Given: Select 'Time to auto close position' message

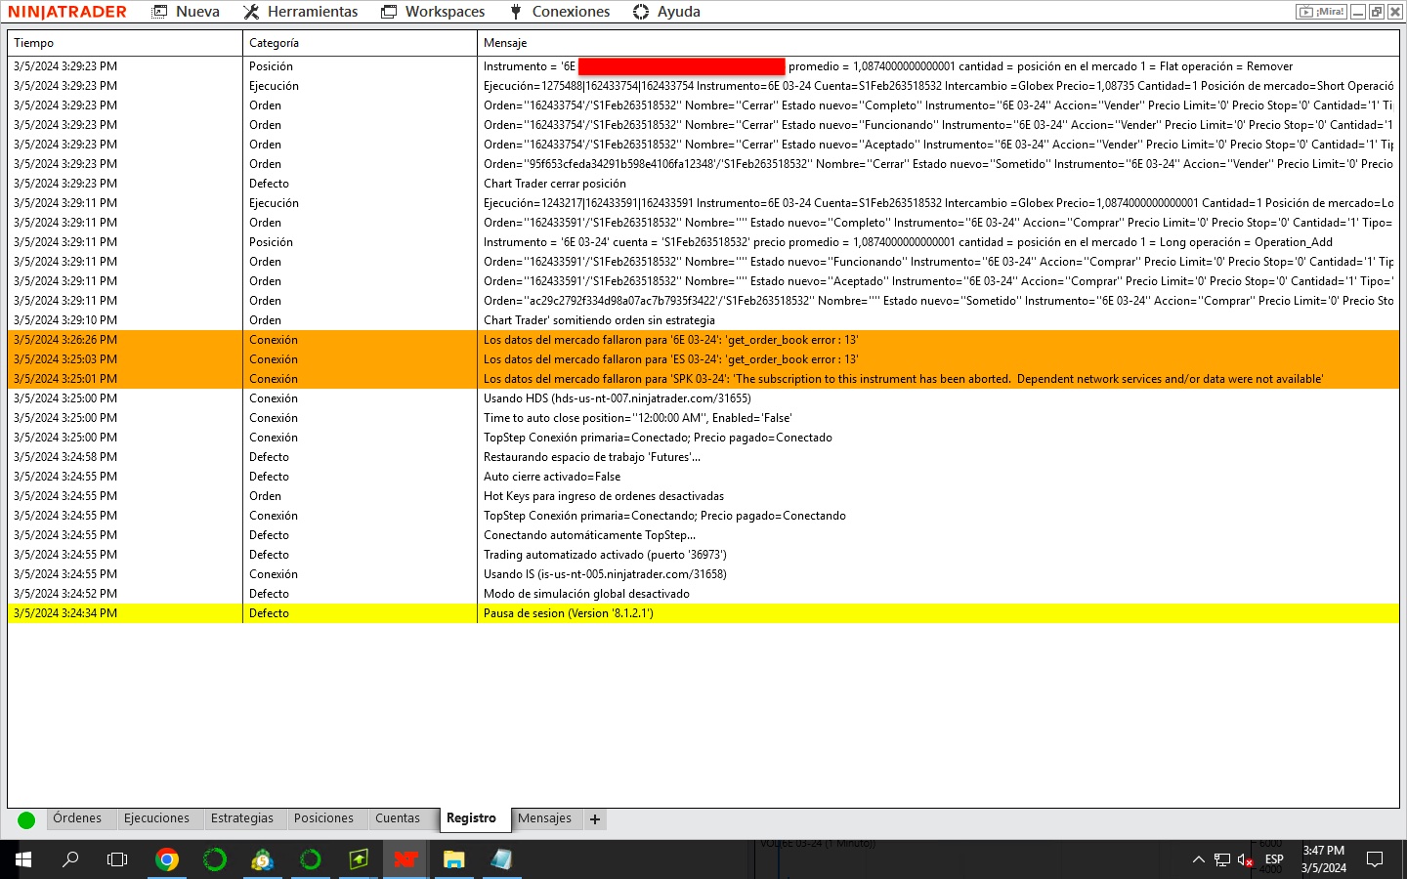Looking at the screenshot, I should pyautogui.click(x=638, y=418).
